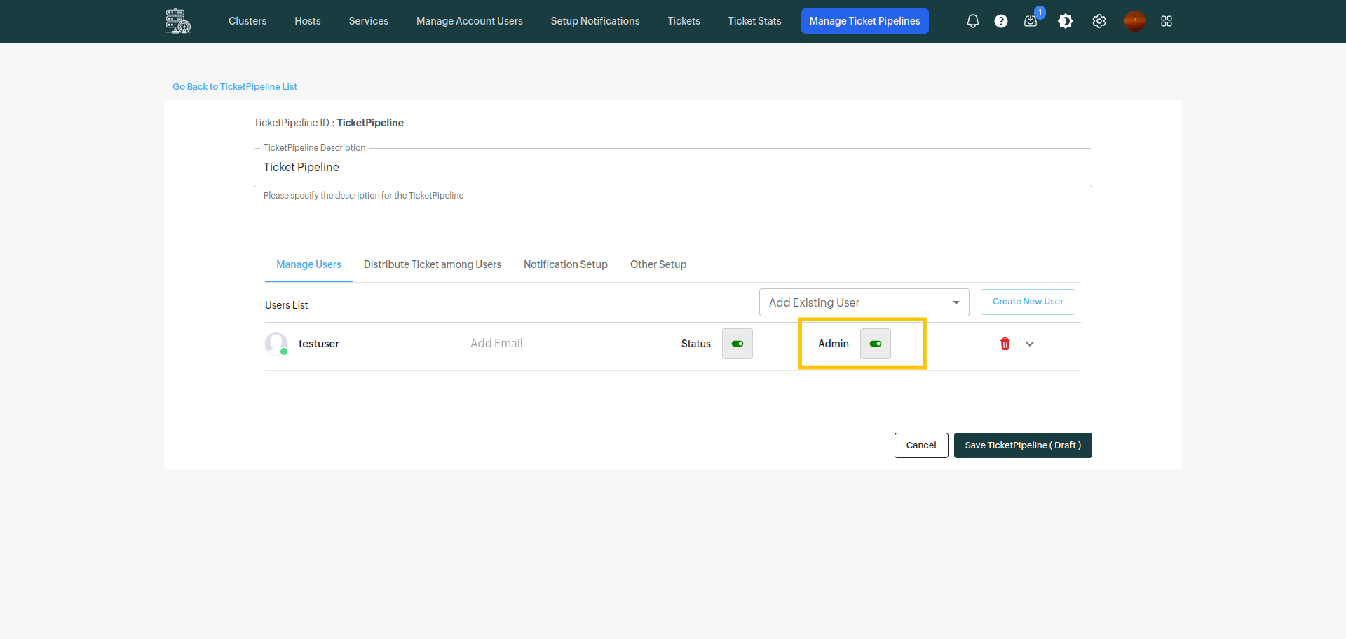Image resolution: width=1346 pixels, height=639 pixels.
Task: Open the notifications bell
Action: (x=973, y=21)
